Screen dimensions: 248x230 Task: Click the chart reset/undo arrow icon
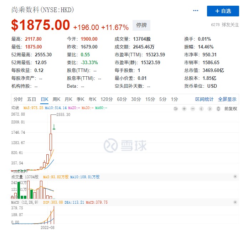pyautogui.click(x=175, y=109)
